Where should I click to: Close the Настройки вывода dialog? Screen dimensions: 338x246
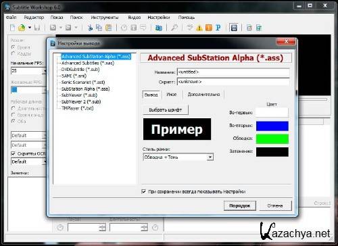pyautogui.click(x=286, y=41)
